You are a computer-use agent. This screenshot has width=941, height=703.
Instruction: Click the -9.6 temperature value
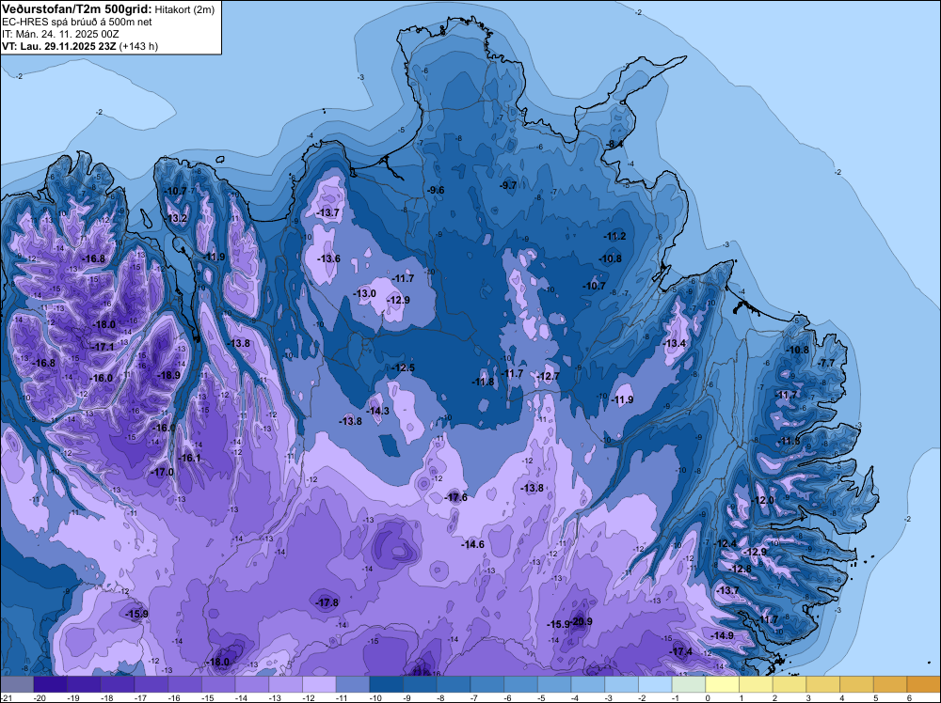coord(436,190)
